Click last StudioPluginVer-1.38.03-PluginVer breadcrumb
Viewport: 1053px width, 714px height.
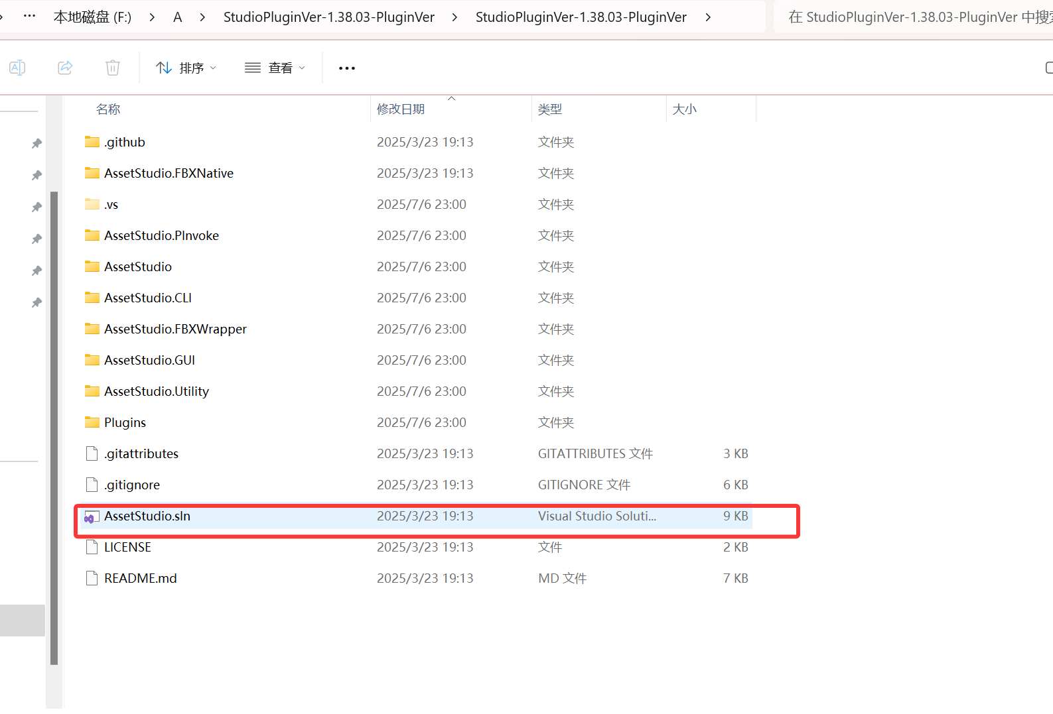click(581, 17)
